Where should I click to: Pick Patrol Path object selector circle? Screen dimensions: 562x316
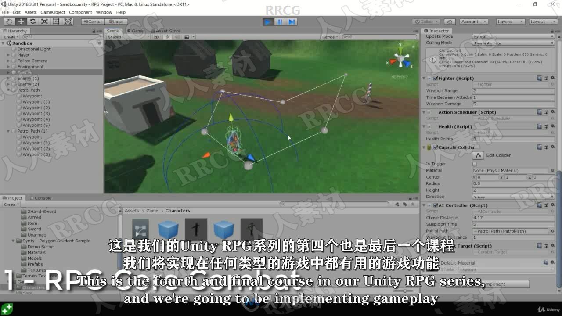coord(552,231)
